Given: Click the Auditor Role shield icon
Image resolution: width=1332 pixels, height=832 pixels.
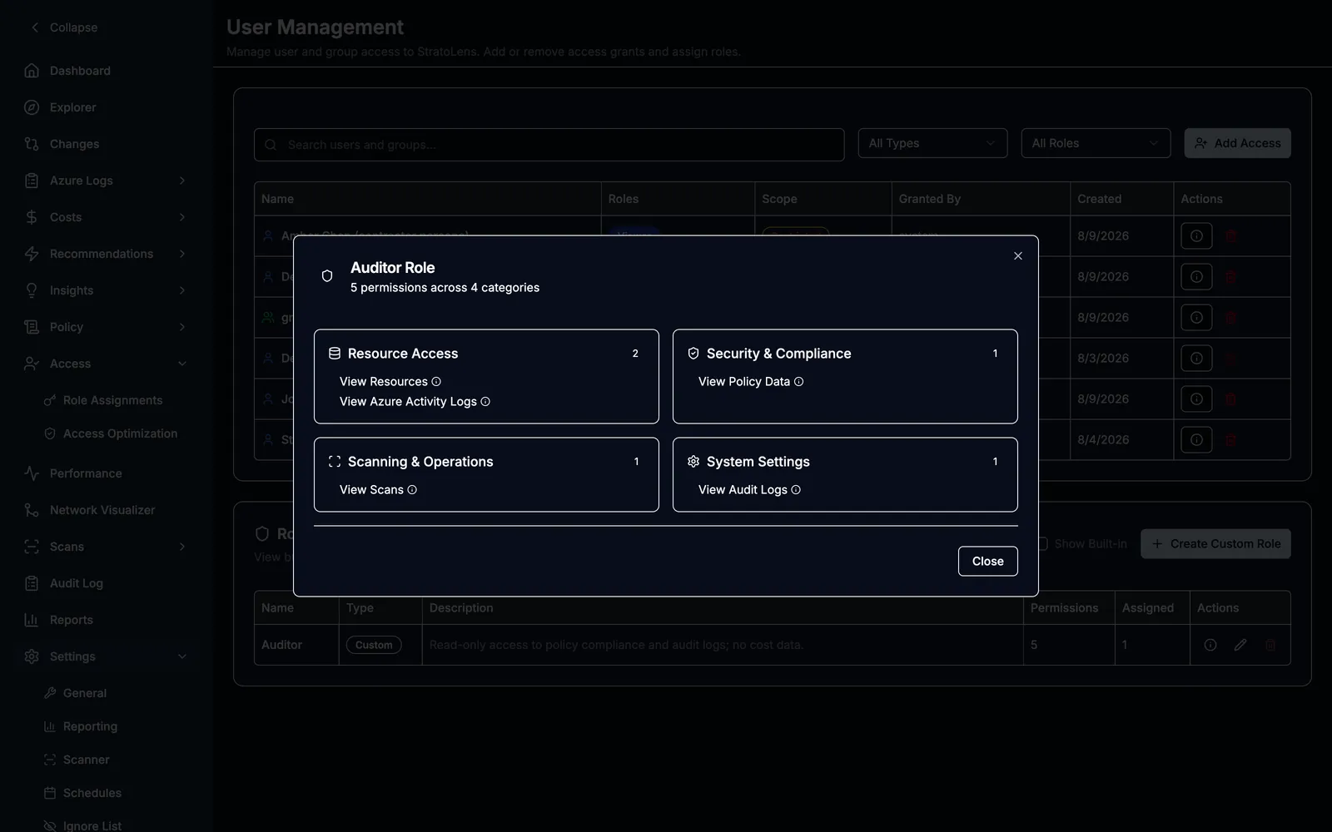Looking at the screenshot, I should click(327, 276).
